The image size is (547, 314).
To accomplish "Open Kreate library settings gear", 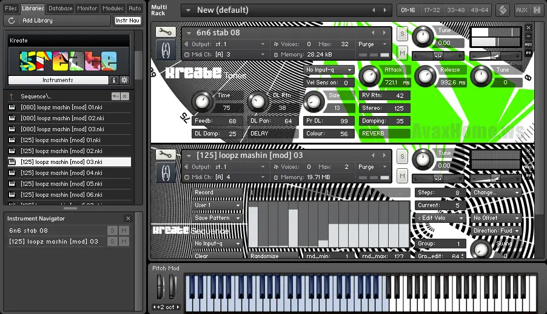I will click(x=124, y=80).
